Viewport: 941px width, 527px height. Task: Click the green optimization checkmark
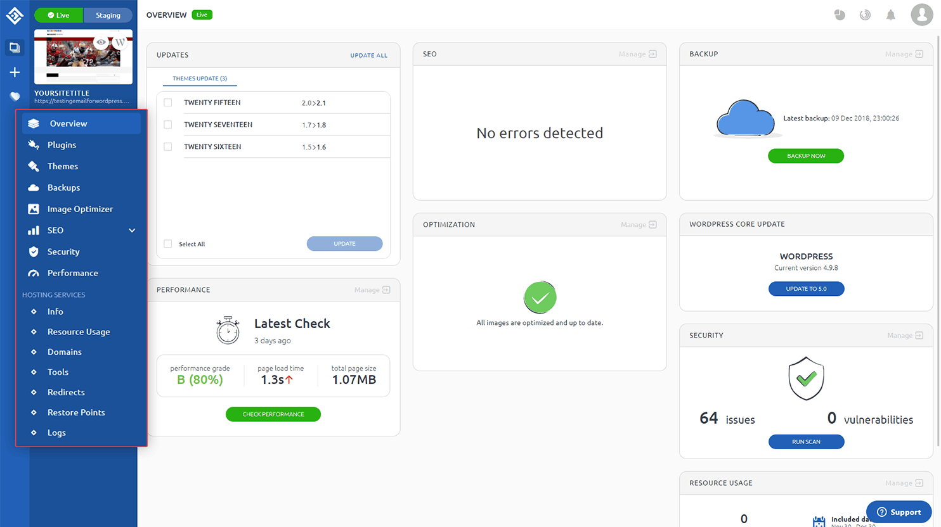click(540, 297)
